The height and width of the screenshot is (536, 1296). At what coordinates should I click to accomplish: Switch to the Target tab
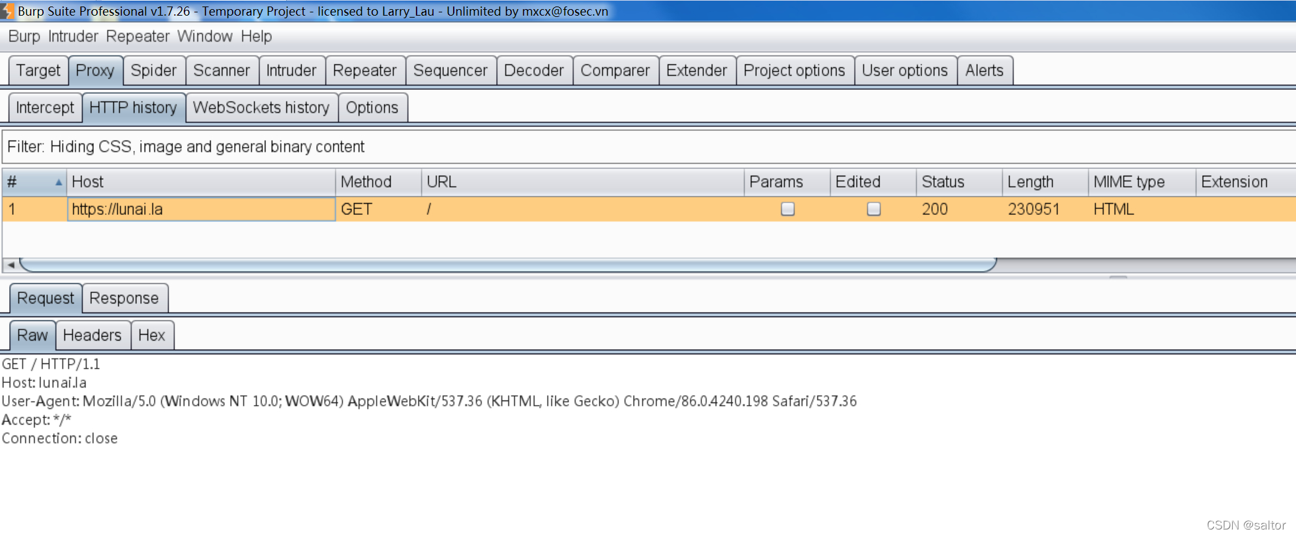click(38, 70)
